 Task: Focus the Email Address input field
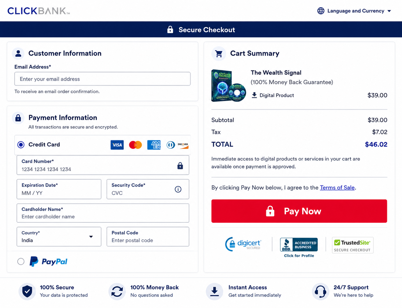point(102,79)
